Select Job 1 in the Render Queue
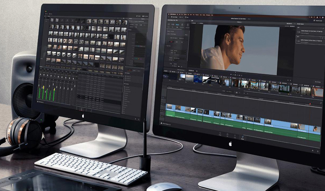 [311, 31]
